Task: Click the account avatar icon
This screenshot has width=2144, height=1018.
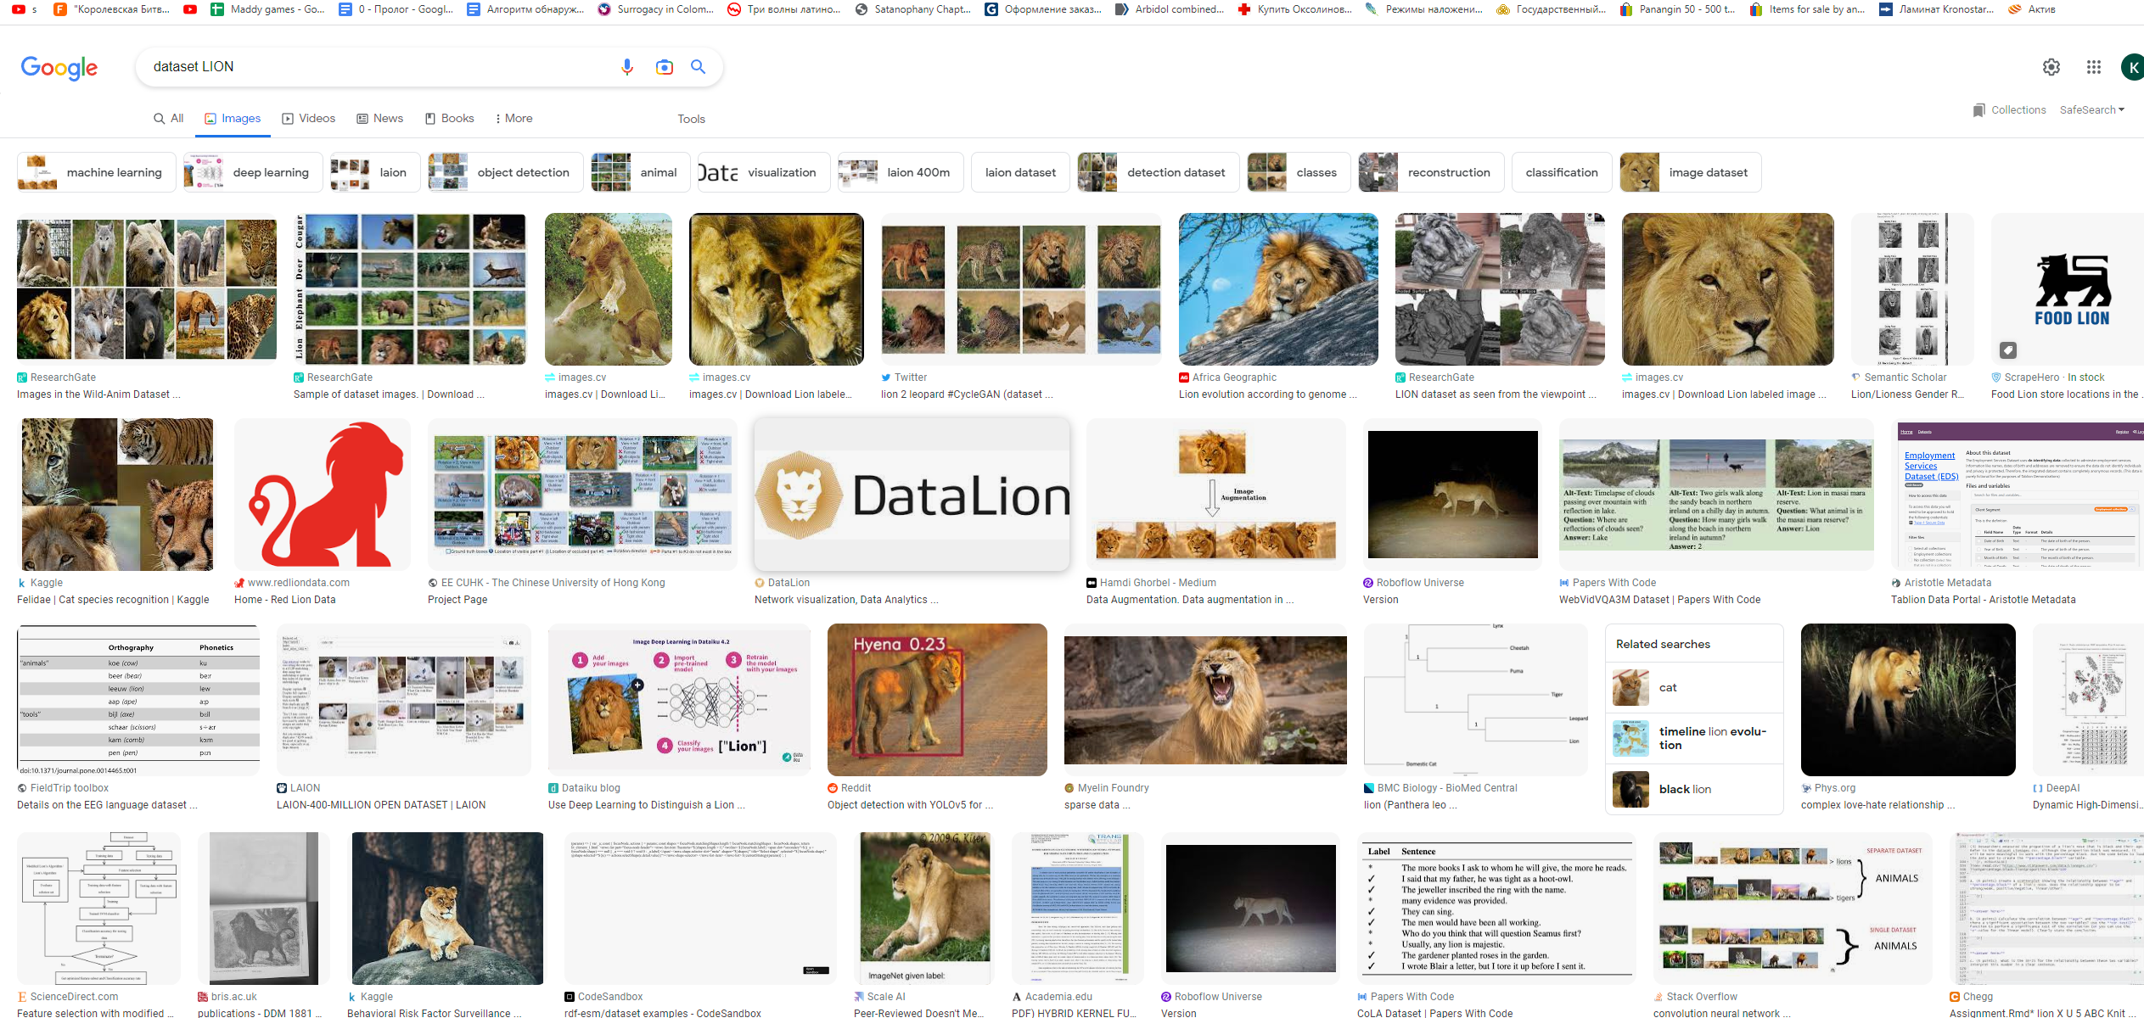Action: pyautogui.click(x=2132, y=67)
